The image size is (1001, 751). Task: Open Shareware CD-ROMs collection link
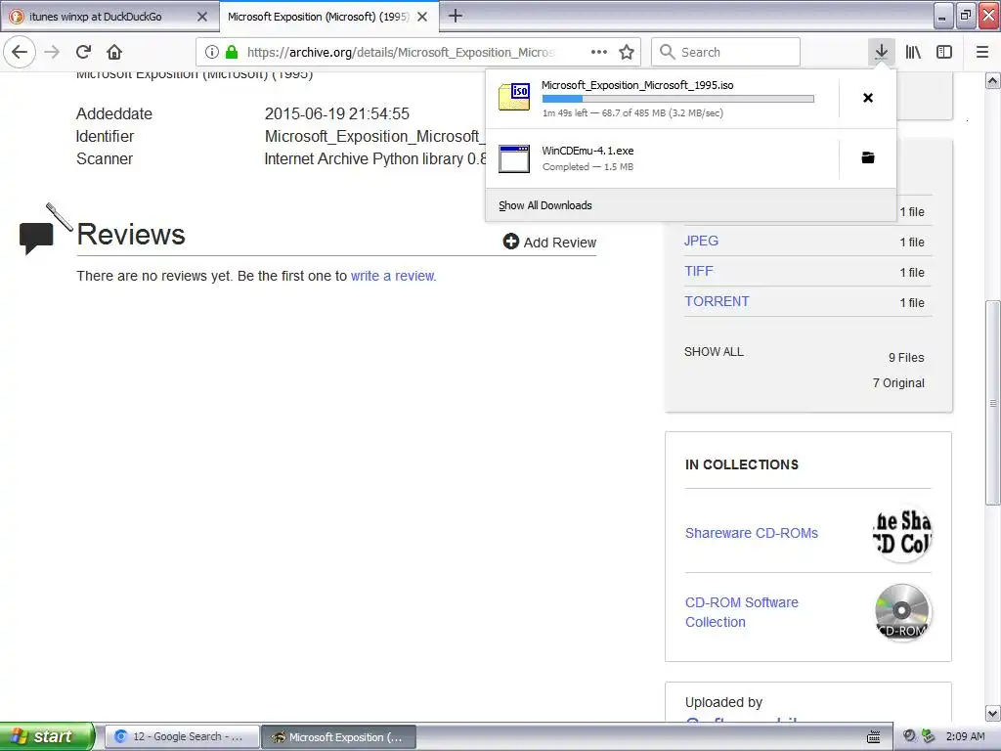(752, 533)
